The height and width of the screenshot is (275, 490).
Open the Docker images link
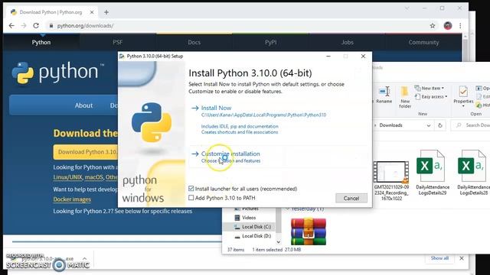click(x=72, y=199)
